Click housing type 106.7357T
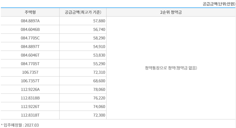Image resolution: width=236 pixels, height=128 pixels. click(30, 81)
